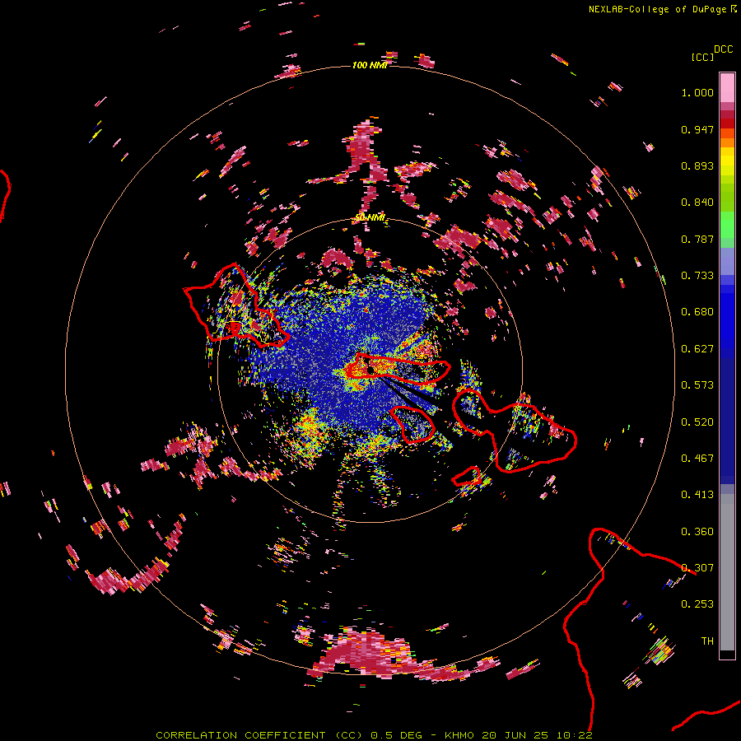
Task: Click the 0.893 scale value
Action: point(697,165)
